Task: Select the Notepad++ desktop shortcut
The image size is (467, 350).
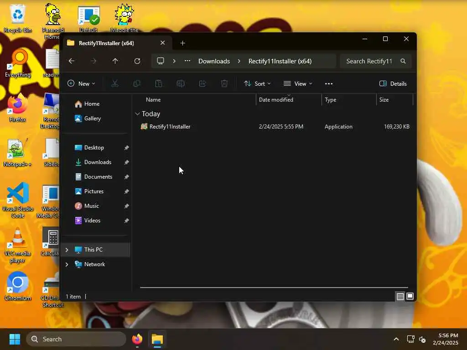Action: (18, 152)
